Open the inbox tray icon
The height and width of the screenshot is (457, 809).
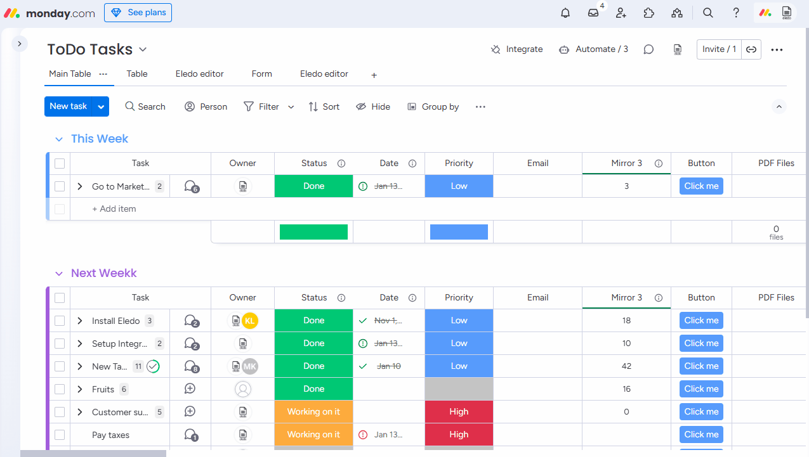(593, 13)
